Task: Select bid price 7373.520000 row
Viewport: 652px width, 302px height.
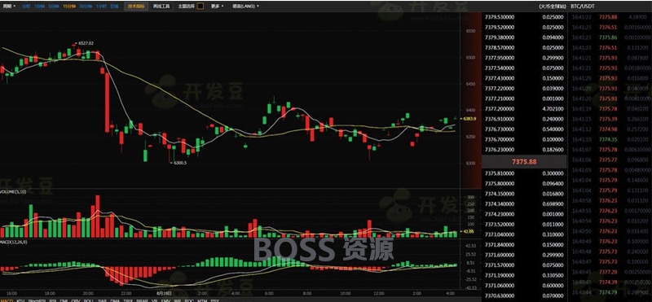Action: [x=524, y=224]
